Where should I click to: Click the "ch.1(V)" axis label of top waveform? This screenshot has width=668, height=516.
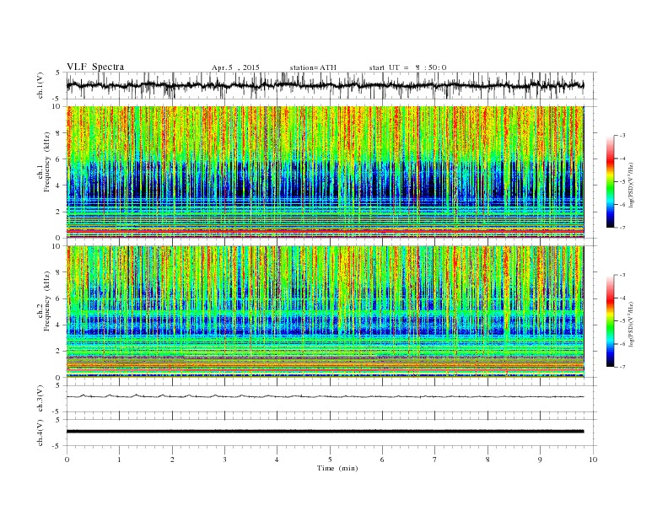[x=40, y=85]
